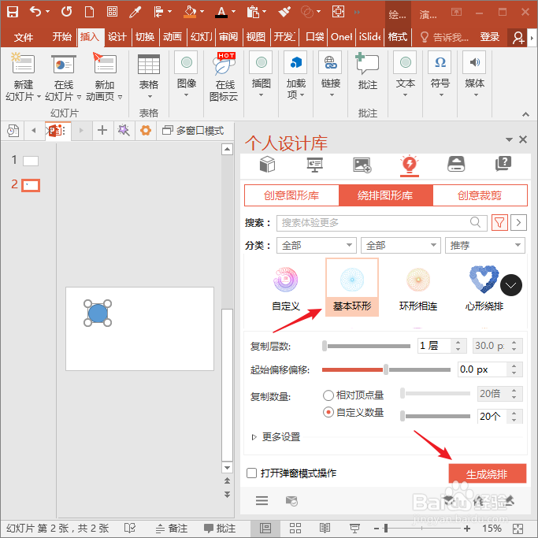
Task: Select the eyedropper tool in quick toolbar
Action: [x=135, y=12]
